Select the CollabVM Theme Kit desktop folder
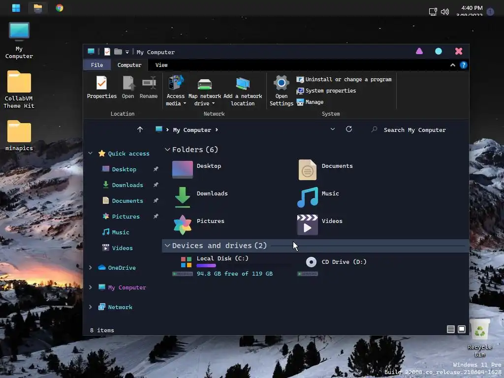The width and height of the screenshot is (504, 378). point(19,90)
